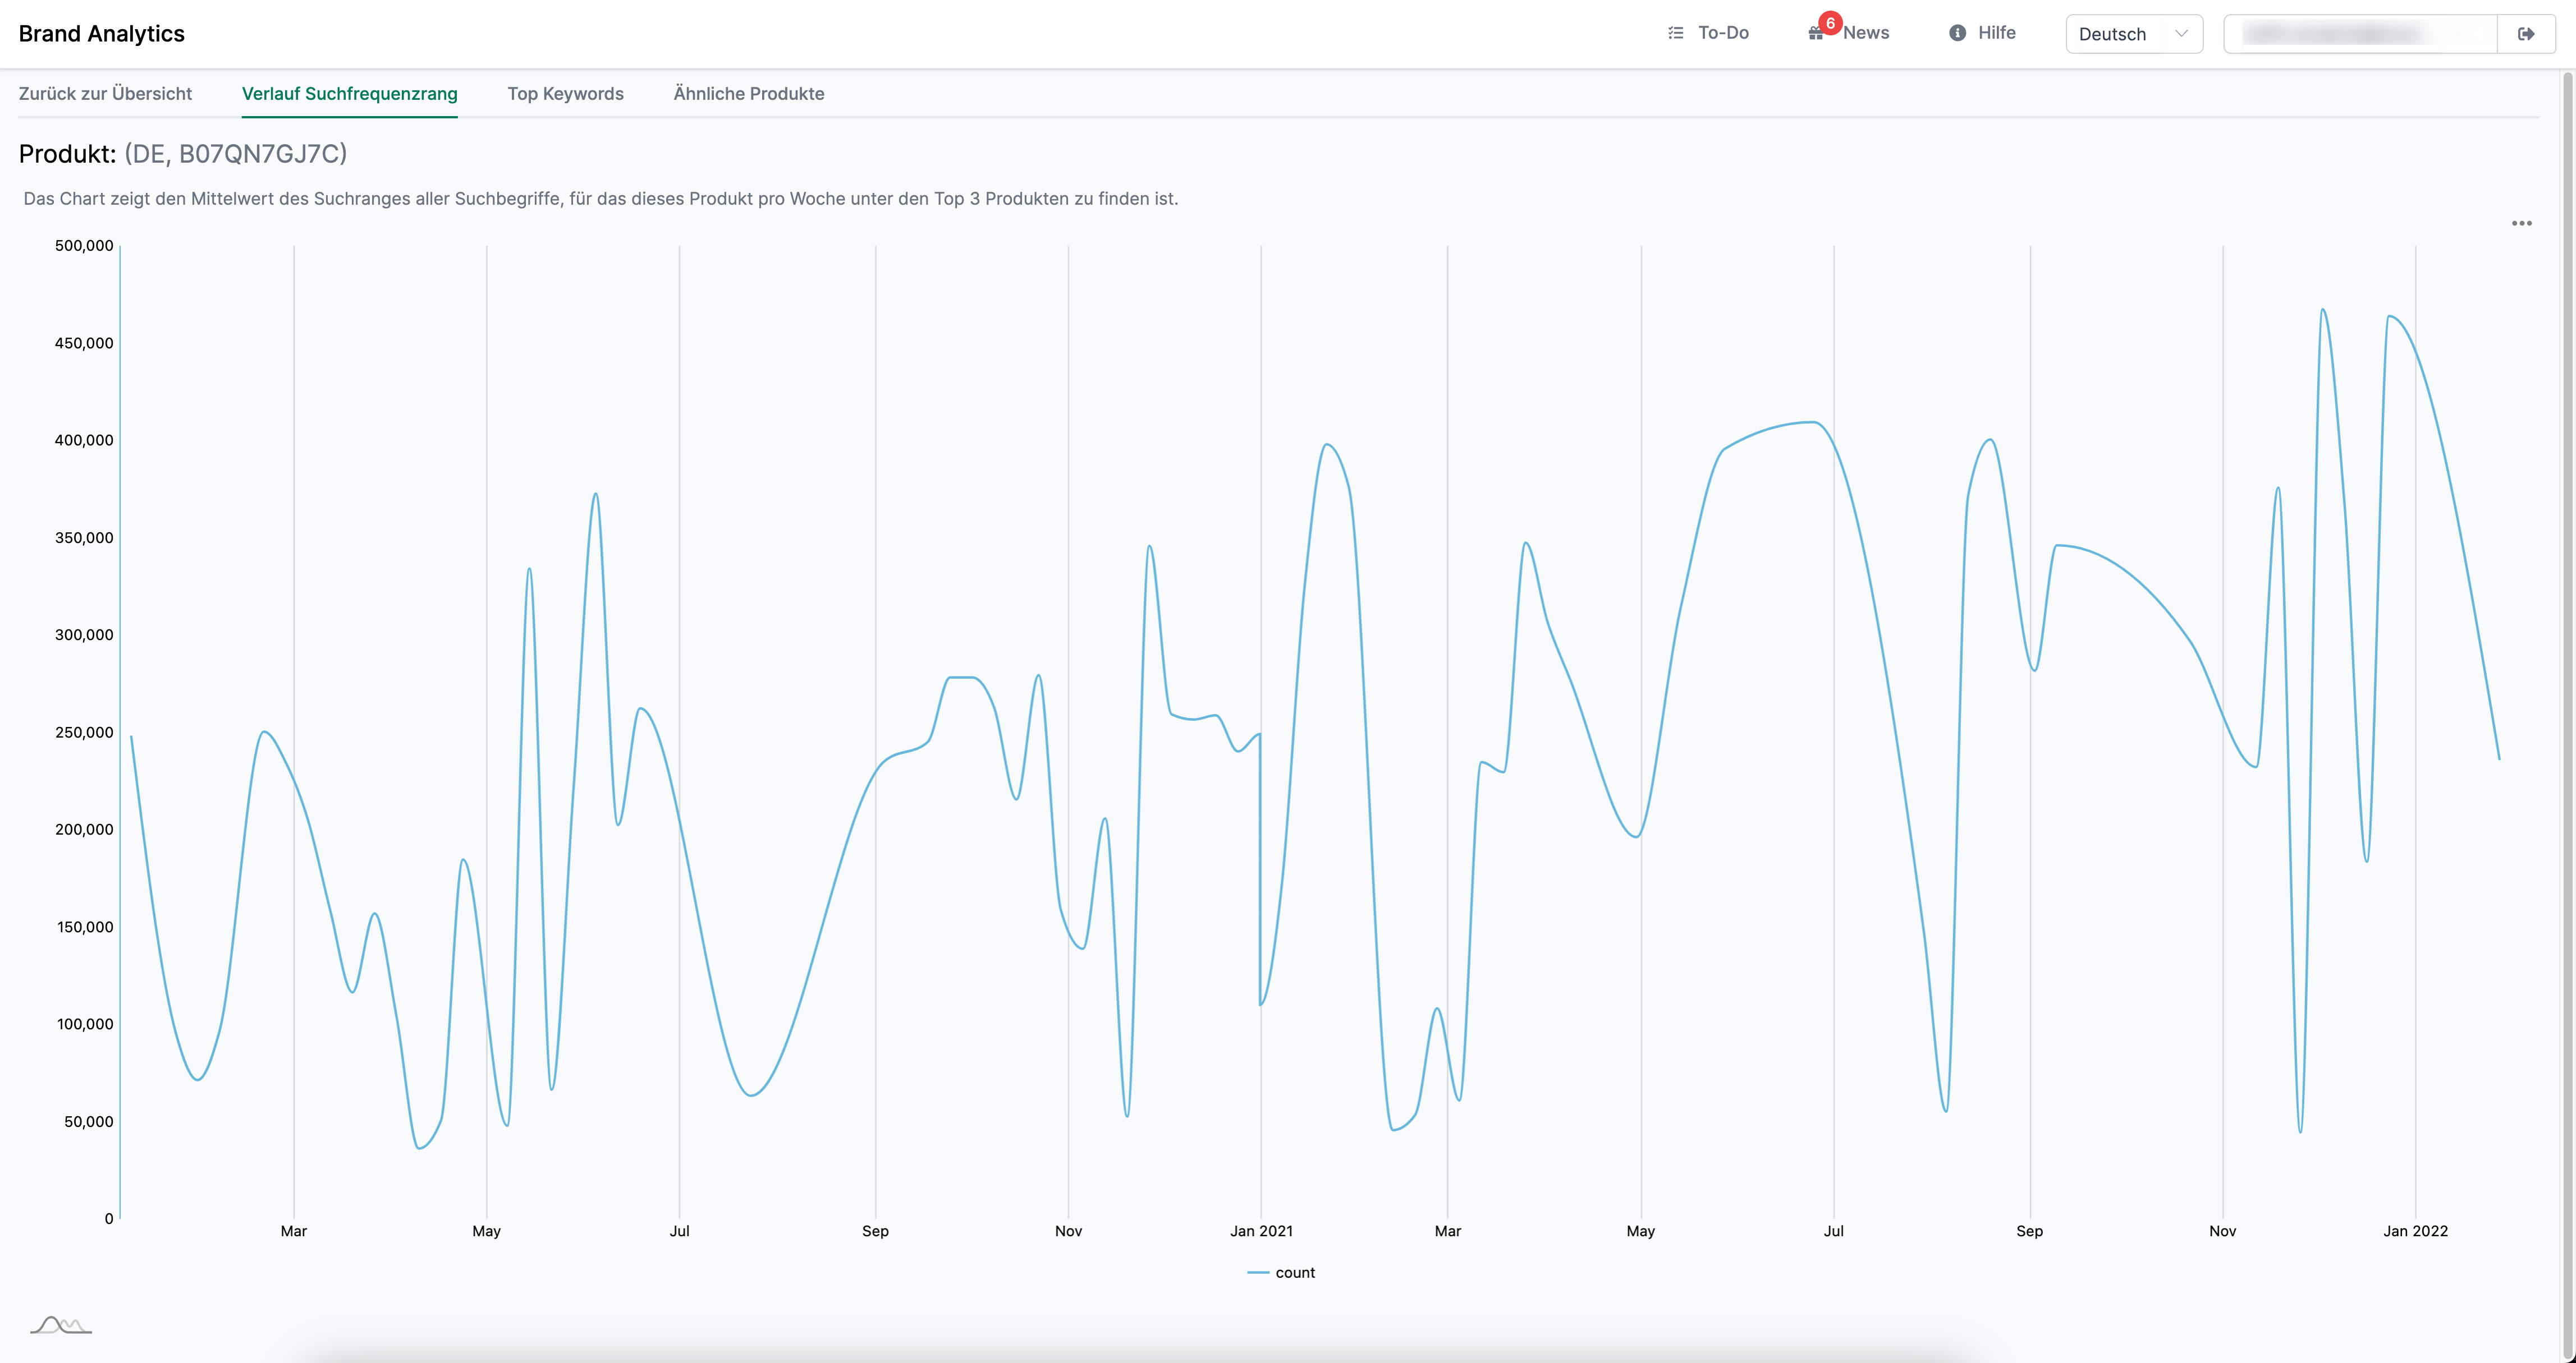
Task: Click the News gift icon
Action: coord(1815,34)
